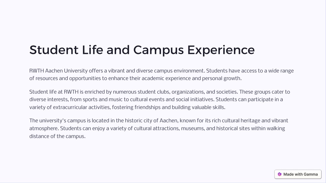Click the text distance of the campus
Image resolution: width=326 pixels, height=183 pixels.
tap(57, 136)
